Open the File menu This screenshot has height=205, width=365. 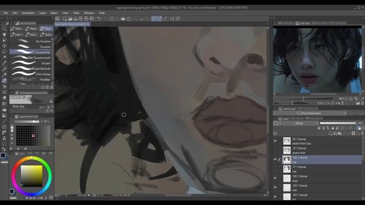(5, 13)
